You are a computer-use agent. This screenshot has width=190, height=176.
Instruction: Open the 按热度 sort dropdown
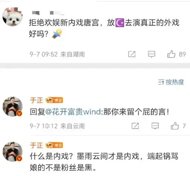point(171,82)
